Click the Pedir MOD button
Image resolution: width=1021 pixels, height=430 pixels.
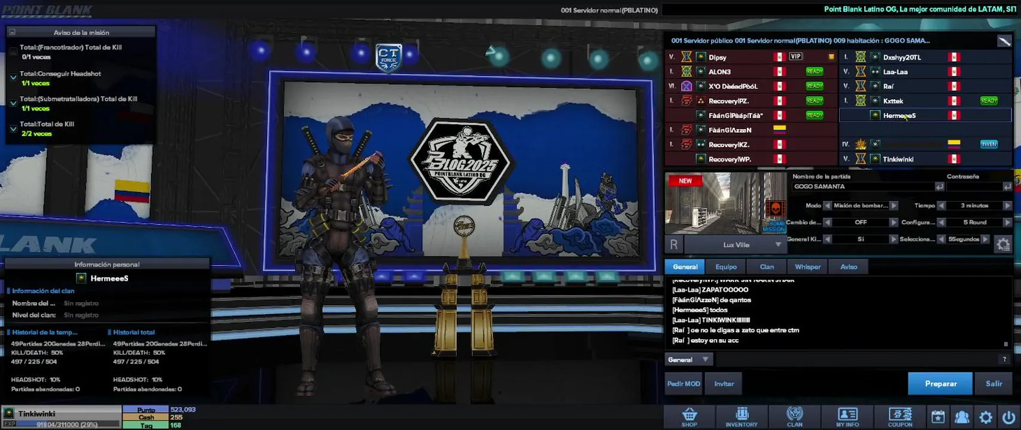click(683, 383)
